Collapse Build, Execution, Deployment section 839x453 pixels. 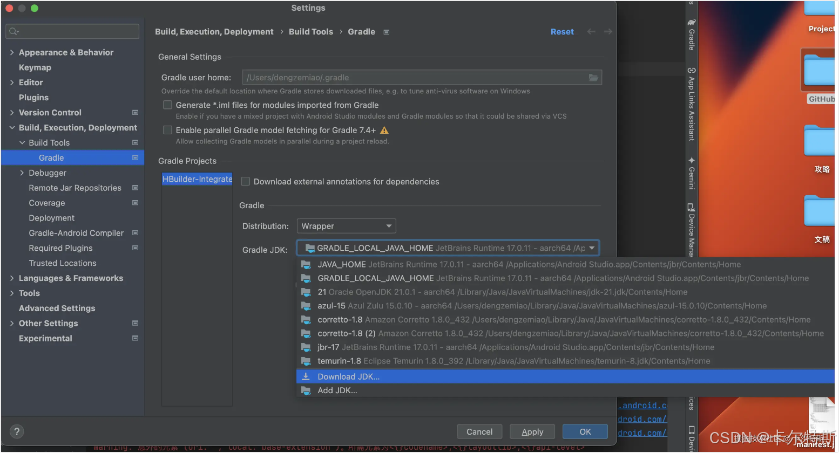pos(12,128)
